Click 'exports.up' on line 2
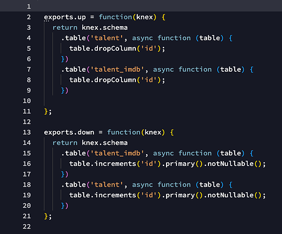This screenshot has width=282, height=234. click(x=65, y=17)
